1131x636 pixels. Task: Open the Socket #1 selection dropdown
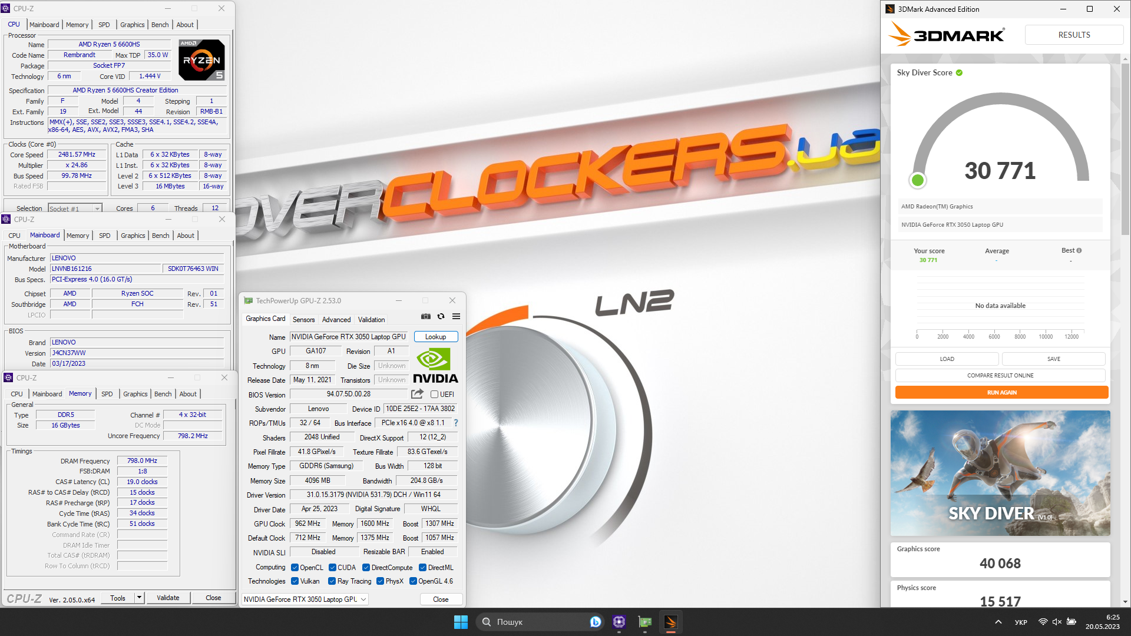click(75, 208)
